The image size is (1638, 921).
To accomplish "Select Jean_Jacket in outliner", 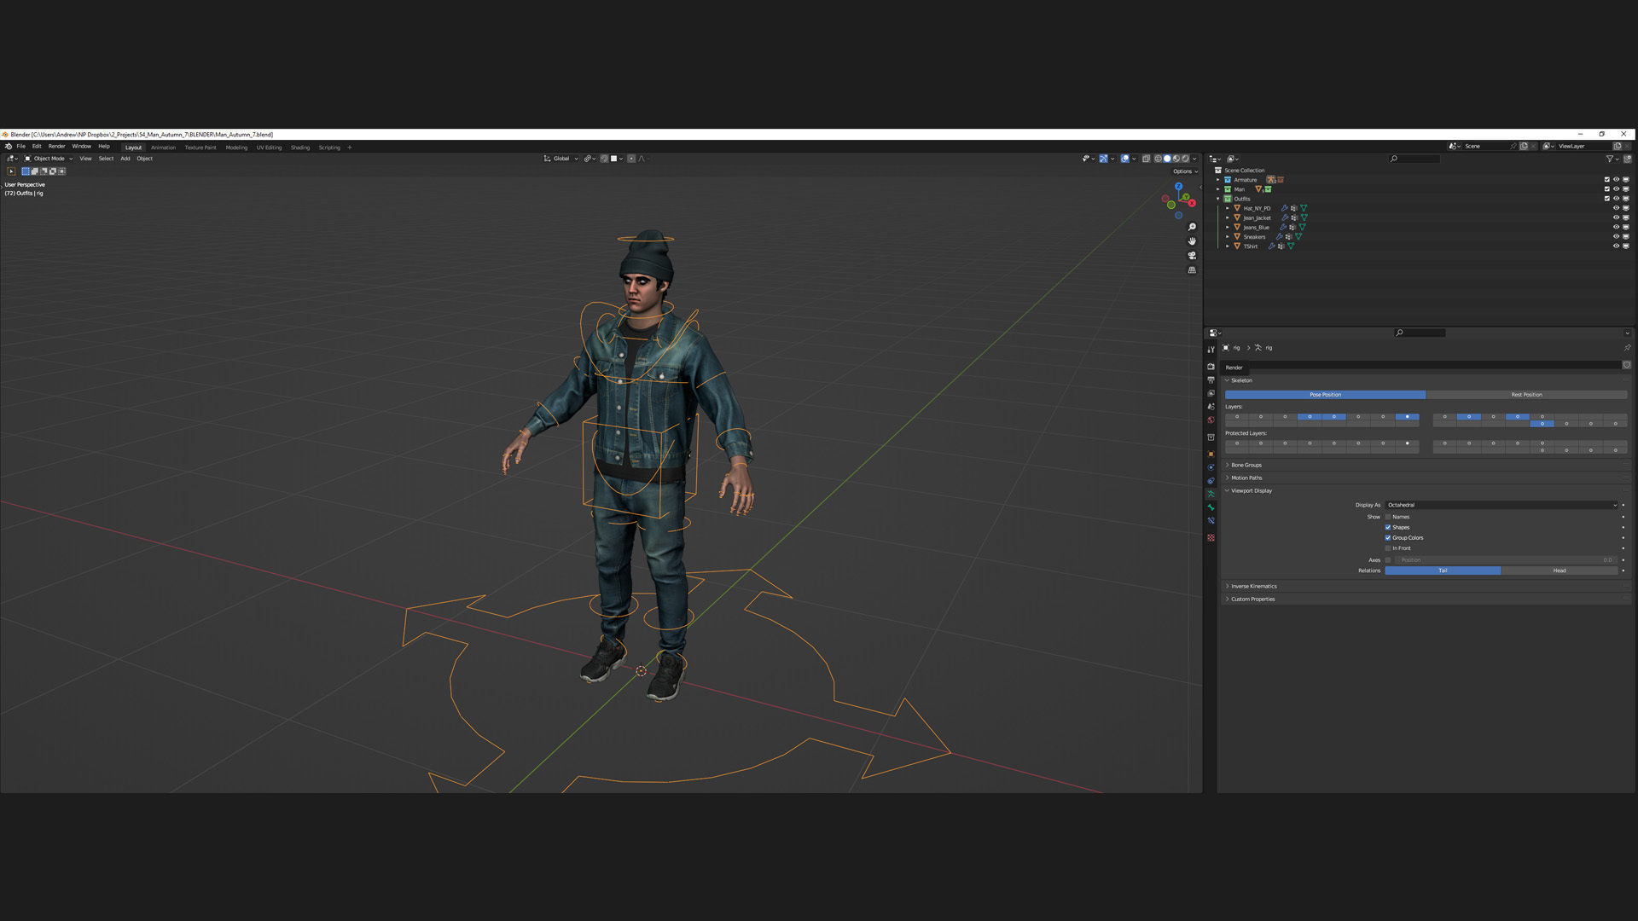I will tap(1257, 218).
